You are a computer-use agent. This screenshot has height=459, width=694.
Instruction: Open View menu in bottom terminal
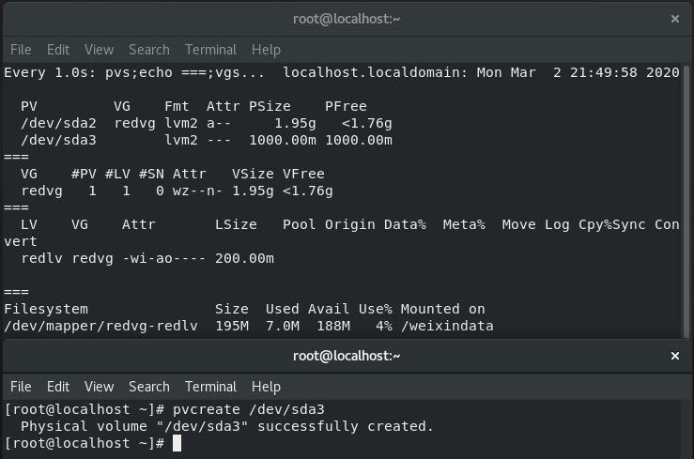100,387
